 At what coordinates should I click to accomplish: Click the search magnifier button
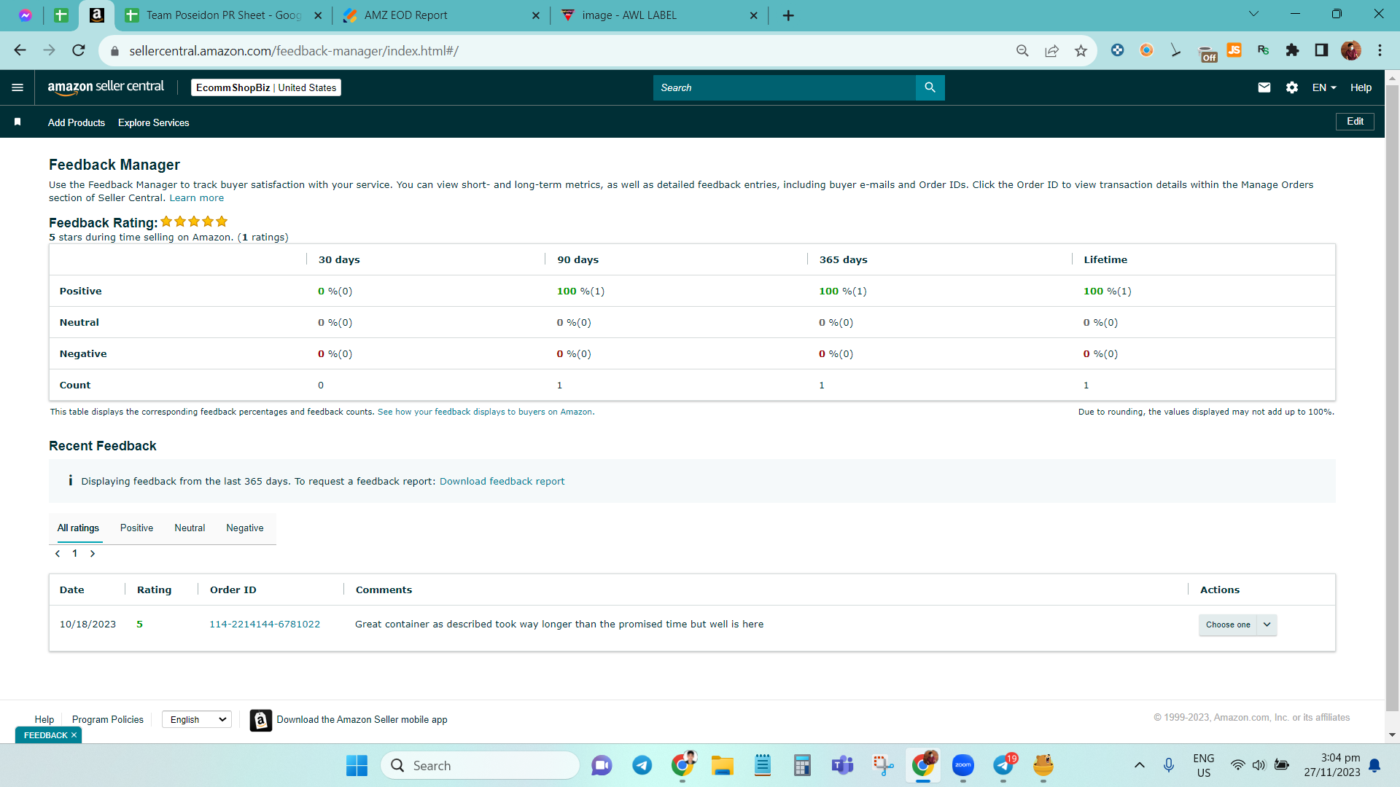[930, 87]
